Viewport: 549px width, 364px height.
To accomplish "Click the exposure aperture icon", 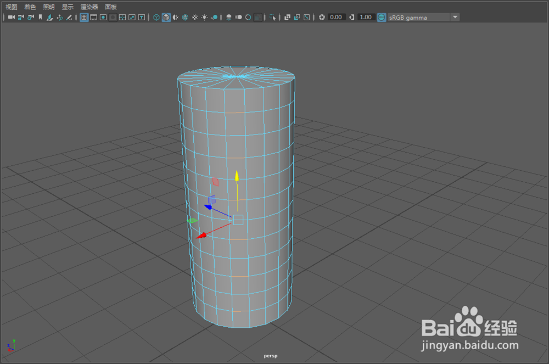I will 322,17.
